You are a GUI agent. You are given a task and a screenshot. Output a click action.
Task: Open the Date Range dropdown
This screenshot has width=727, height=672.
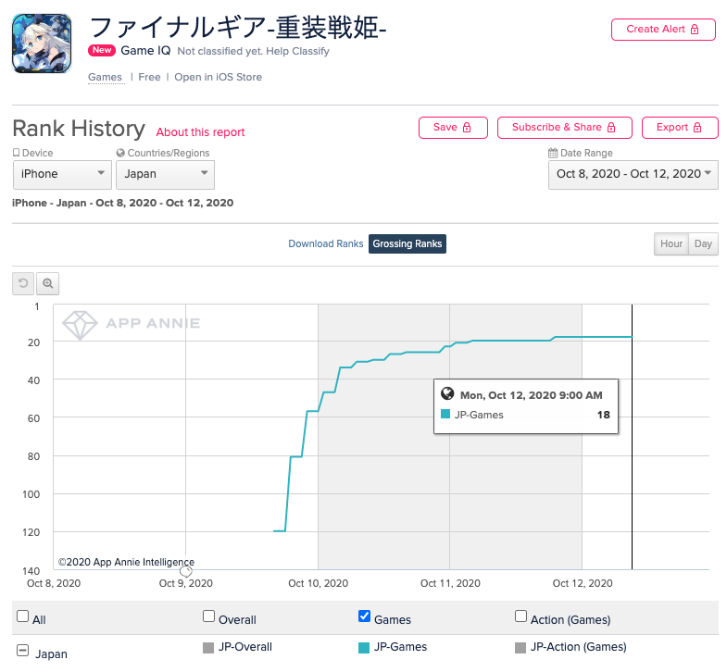(x=633, y=174)
